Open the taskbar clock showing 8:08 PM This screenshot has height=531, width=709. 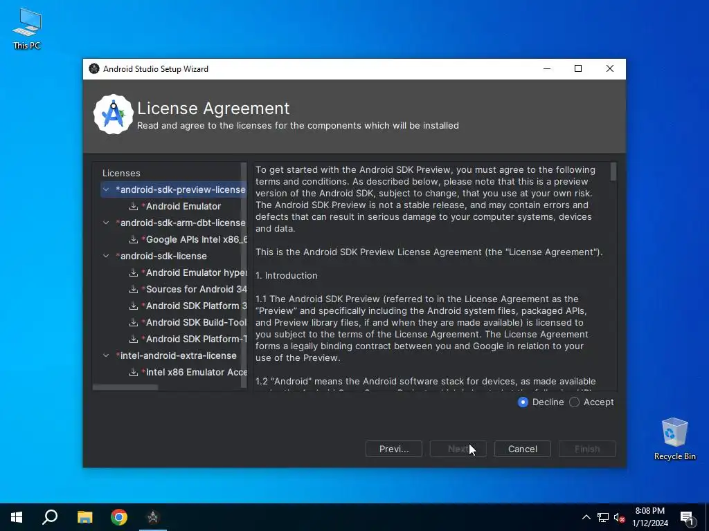[649, 517]
